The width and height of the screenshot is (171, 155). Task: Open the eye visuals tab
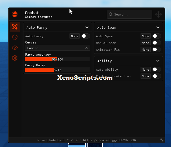(15, 48)
